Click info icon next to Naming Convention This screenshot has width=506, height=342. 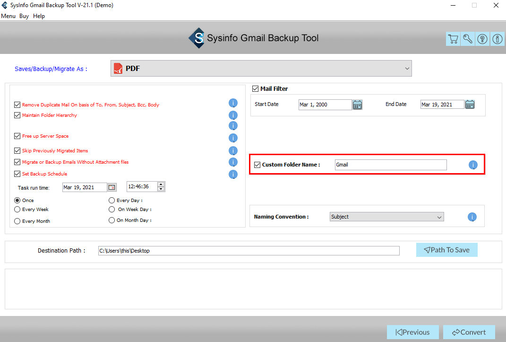pos(472,217)
